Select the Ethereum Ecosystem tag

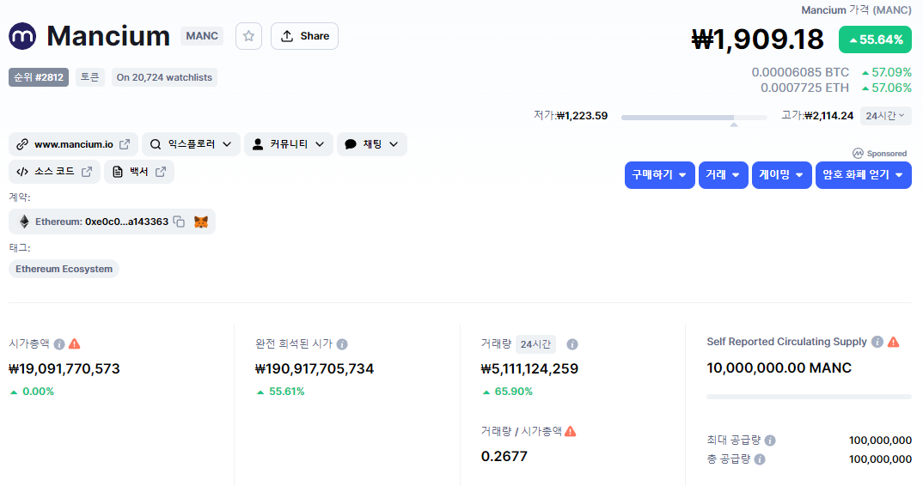click(x=64, y=269)
